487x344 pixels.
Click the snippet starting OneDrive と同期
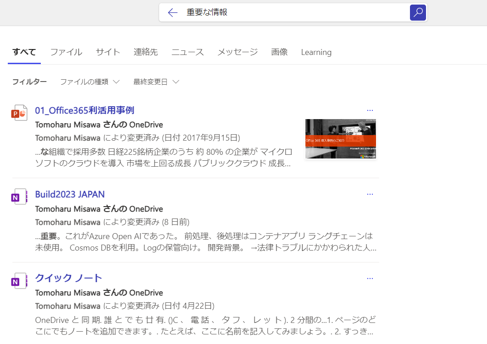point(205,326)
